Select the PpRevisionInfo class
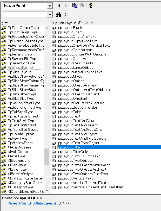The width and height of the screenshot is (161, 211). [x=20, y=54]
